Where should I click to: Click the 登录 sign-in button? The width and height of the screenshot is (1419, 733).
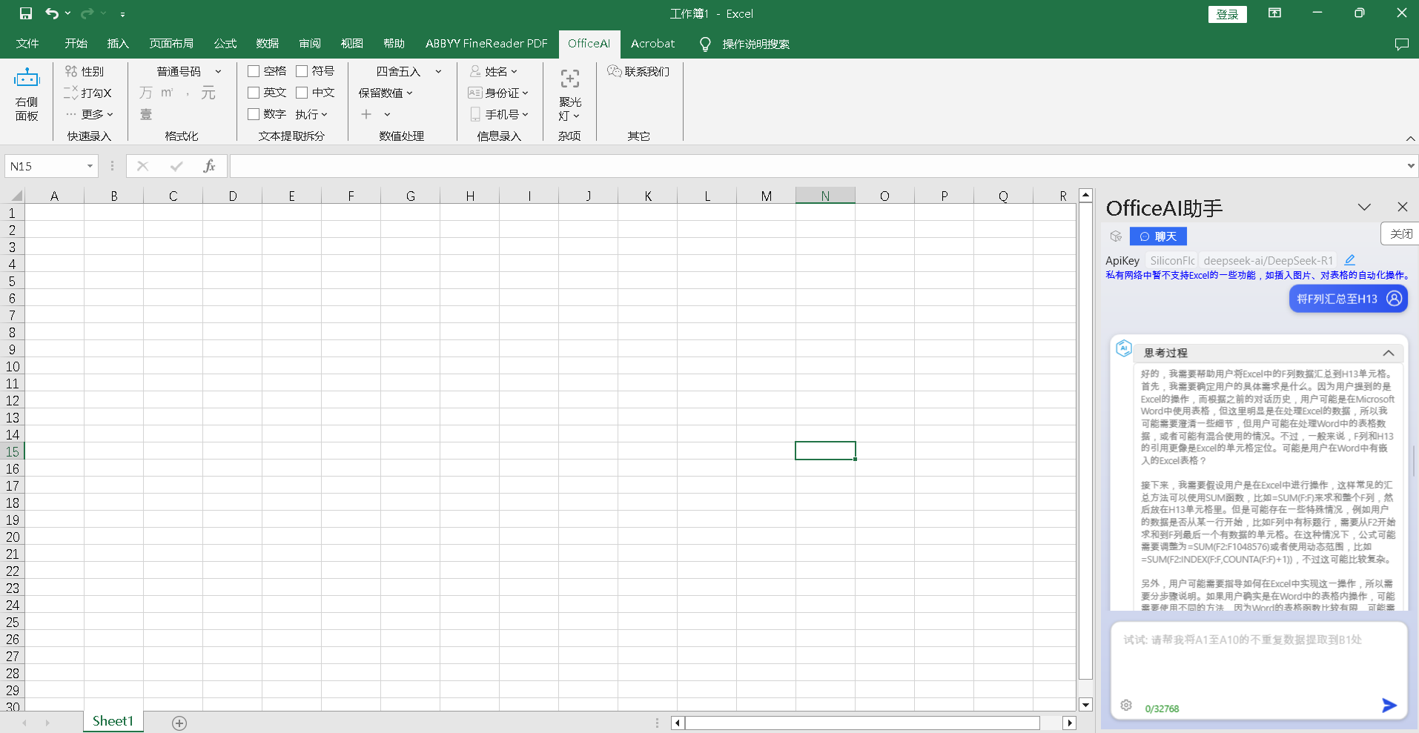pos(1227,14)
